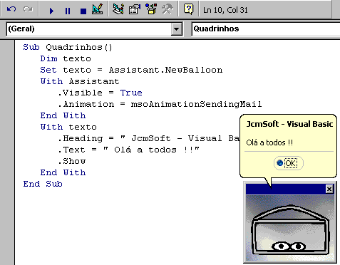
Task: Open the Project Explorer icon
Action: [118, 9]
